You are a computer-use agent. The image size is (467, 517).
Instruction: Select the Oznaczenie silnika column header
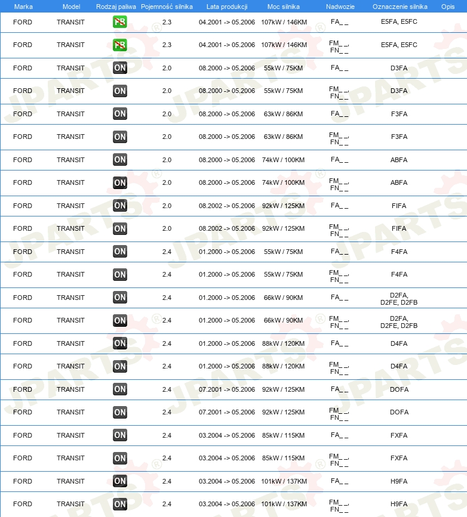point(400,7)
